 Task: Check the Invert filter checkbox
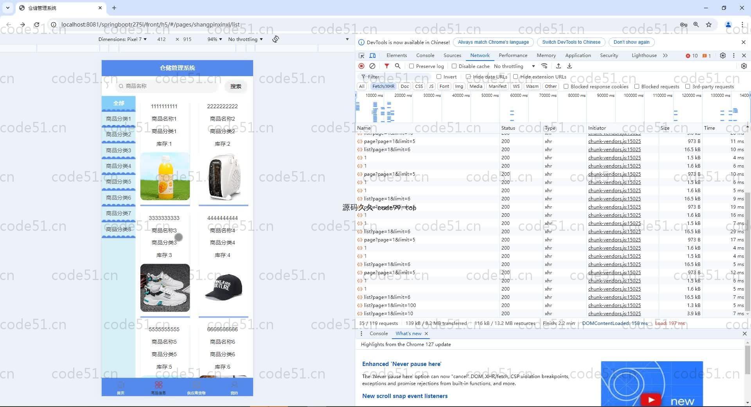tap(439, 77)
